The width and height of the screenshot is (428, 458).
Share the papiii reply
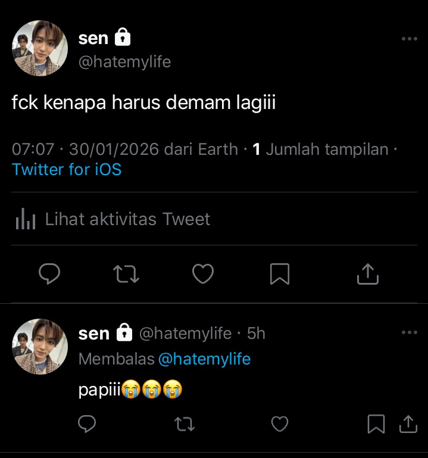click(408, 424)
